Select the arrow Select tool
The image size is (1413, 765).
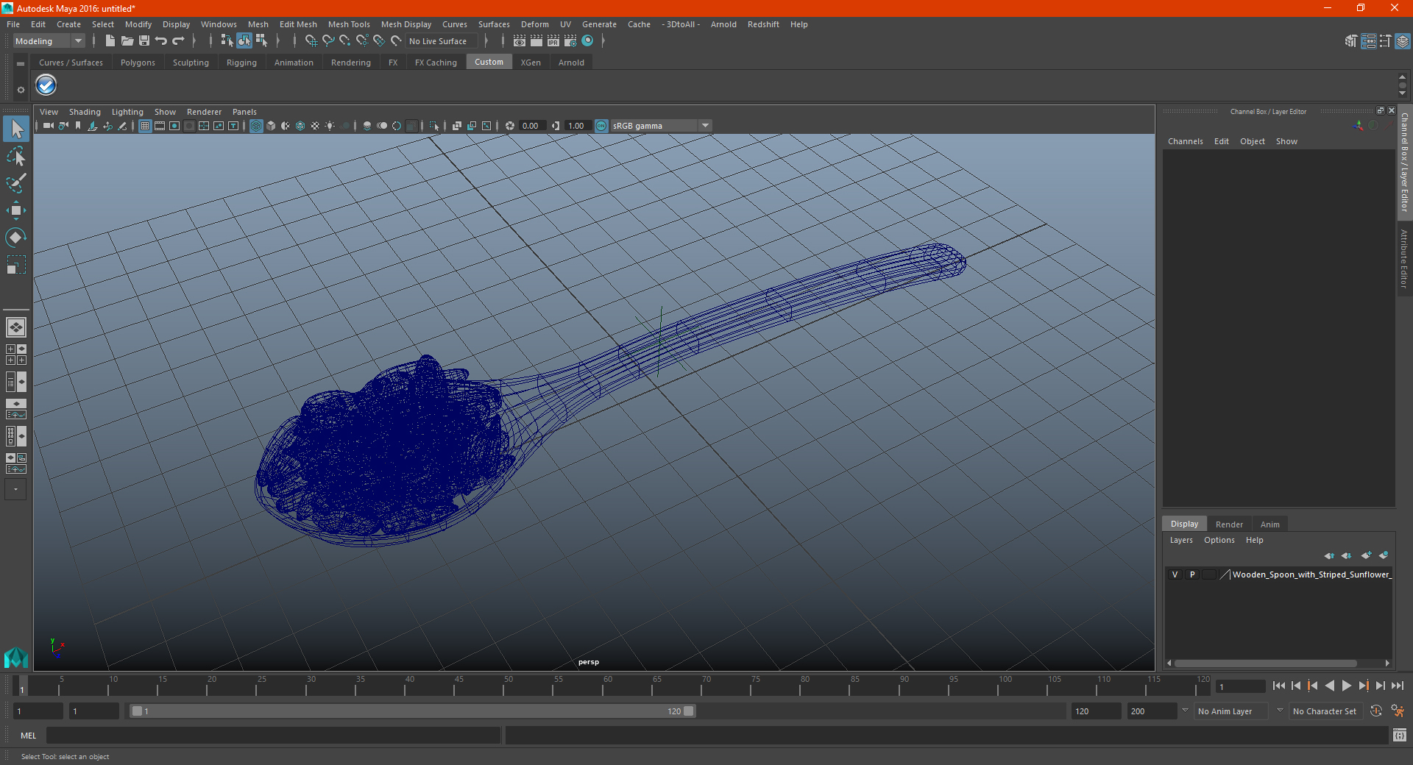[x=15, y=129]
